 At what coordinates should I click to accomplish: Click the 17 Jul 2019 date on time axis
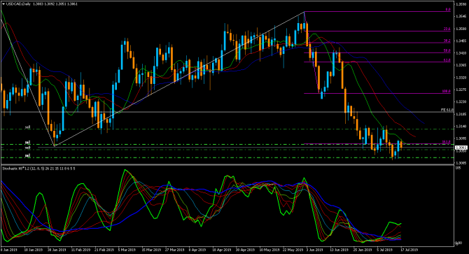pos(409,250)
